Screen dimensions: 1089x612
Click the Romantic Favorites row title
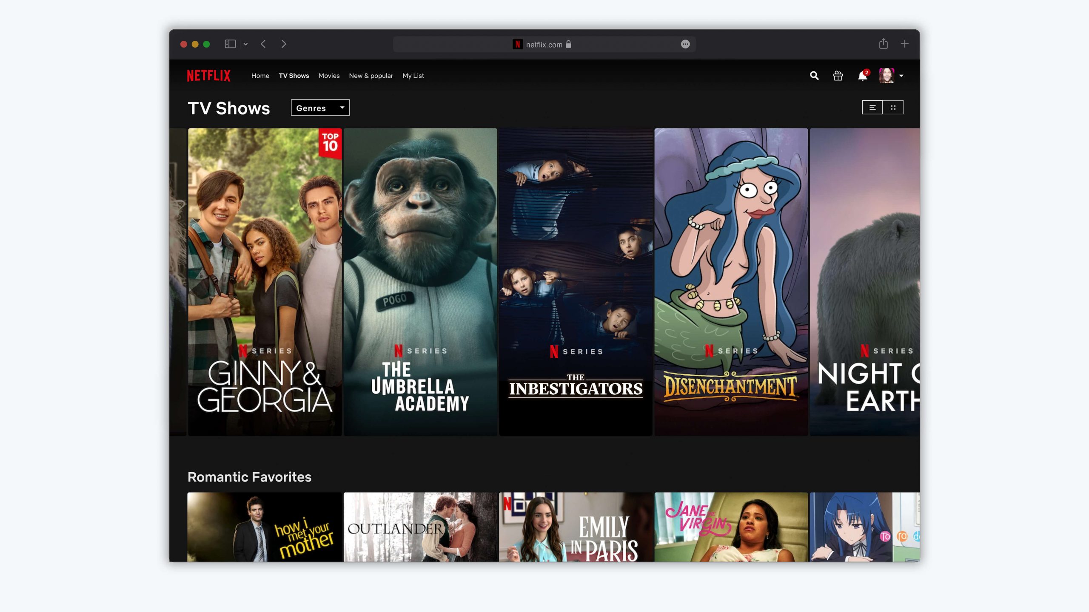click(249, 477)
